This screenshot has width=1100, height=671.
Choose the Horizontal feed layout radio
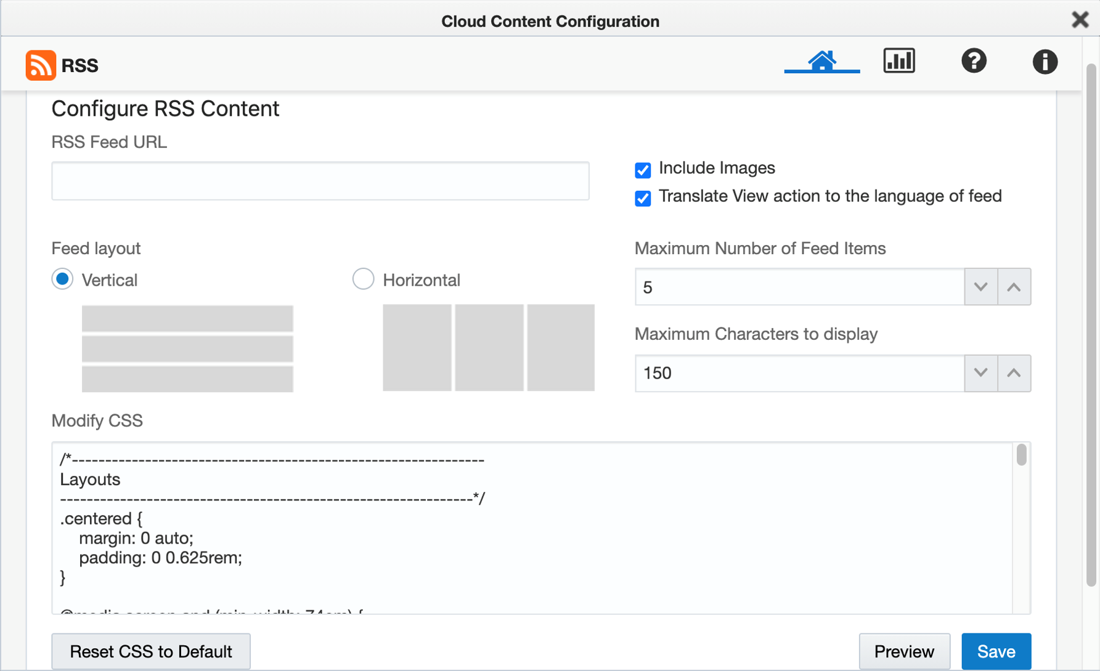tap(363, 279)
